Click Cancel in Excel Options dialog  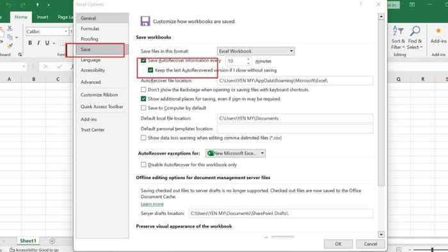tap(371, 244)
